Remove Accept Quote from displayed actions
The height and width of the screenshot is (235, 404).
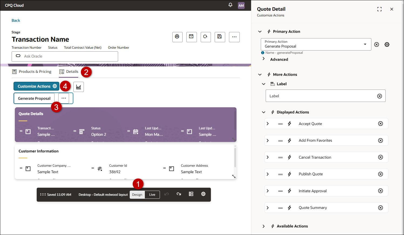coord(381,124)
